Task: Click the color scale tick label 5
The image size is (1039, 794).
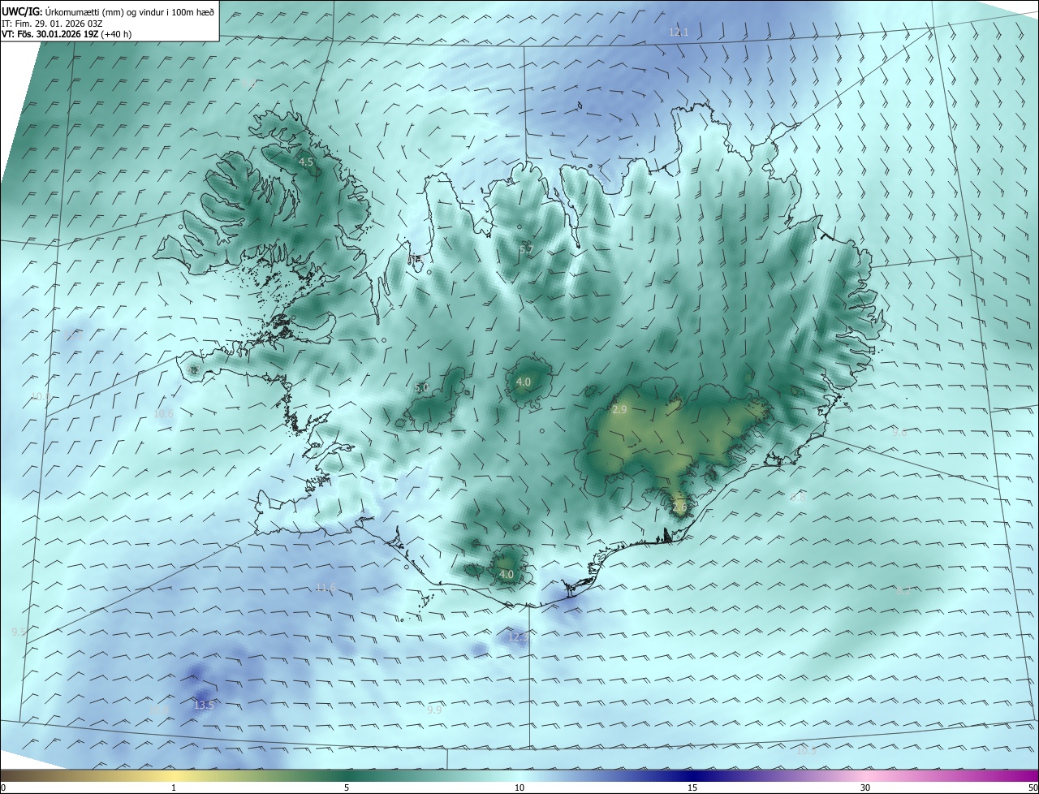Action: point(347,788)
